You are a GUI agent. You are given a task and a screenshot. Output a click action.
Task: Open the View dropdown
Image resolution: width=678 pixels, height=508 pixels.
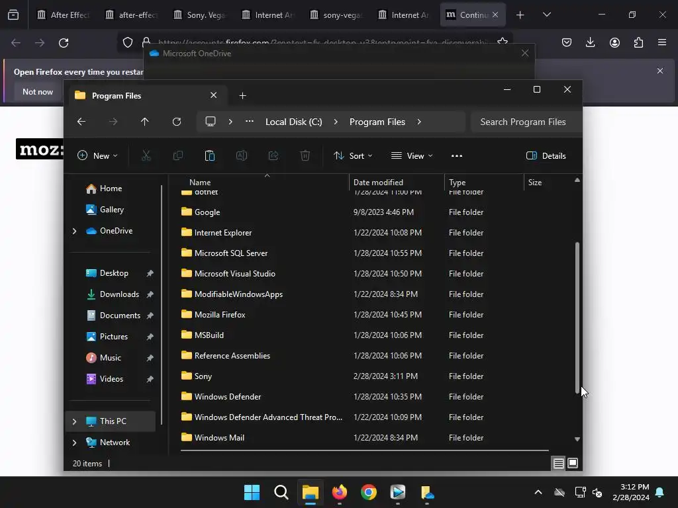[412, 156]
